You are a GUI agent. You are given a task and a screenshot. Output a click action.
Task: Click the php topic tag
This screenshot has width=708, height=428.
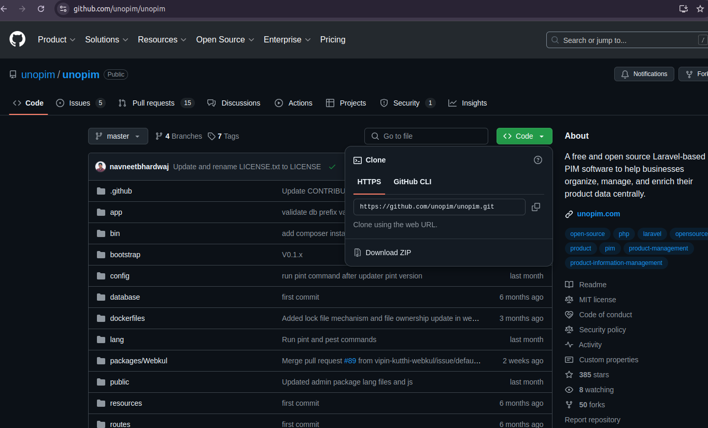(x=624, y=234)
